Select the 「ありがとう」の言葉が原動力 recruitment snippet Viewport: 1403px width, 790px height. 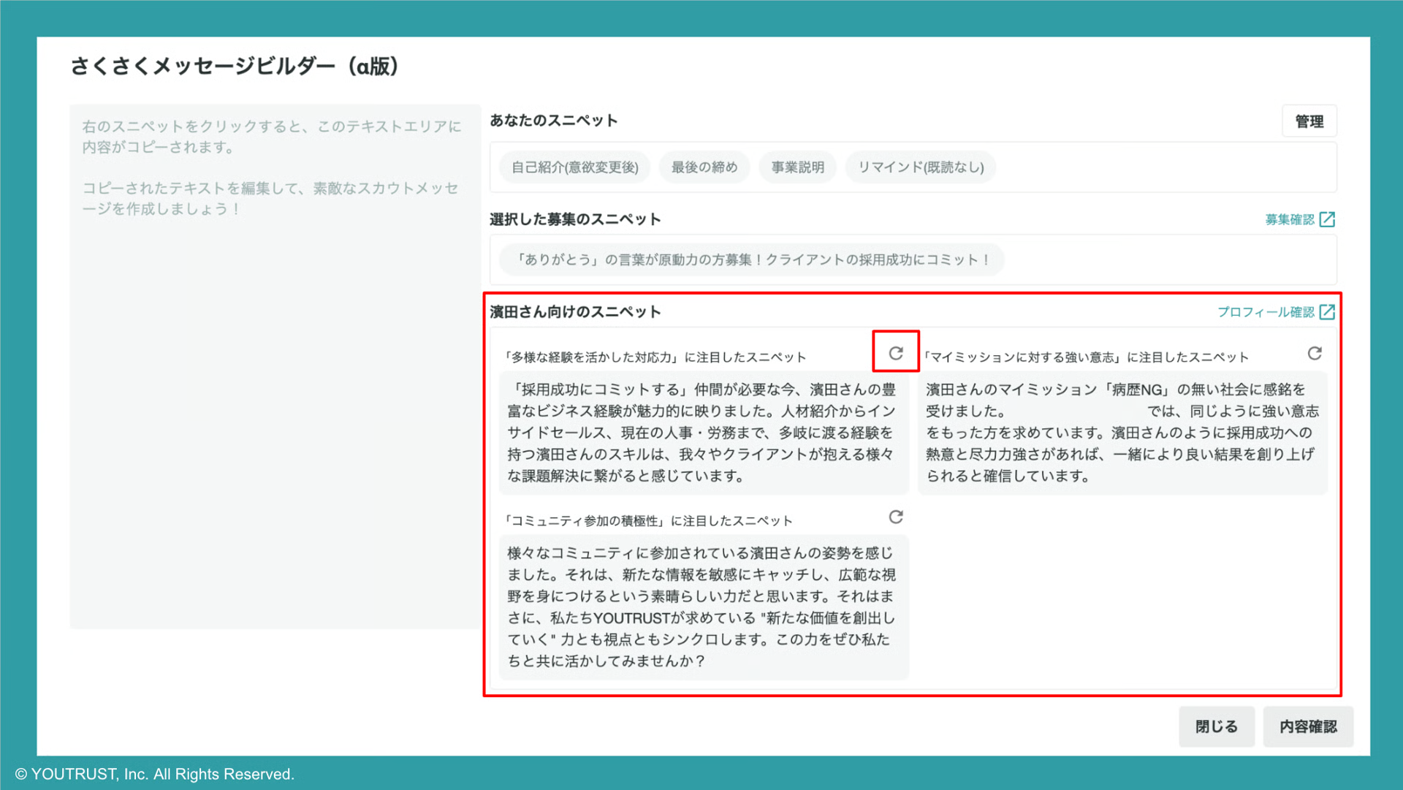(752, 260)
